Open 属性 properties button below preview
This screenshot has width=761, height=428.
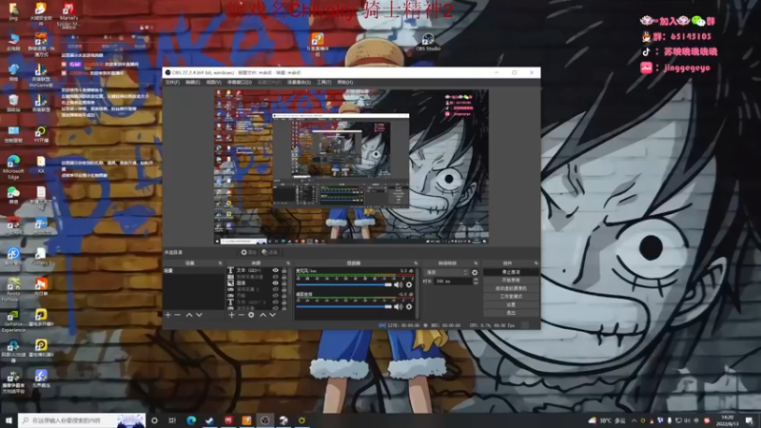click(248, 252)
